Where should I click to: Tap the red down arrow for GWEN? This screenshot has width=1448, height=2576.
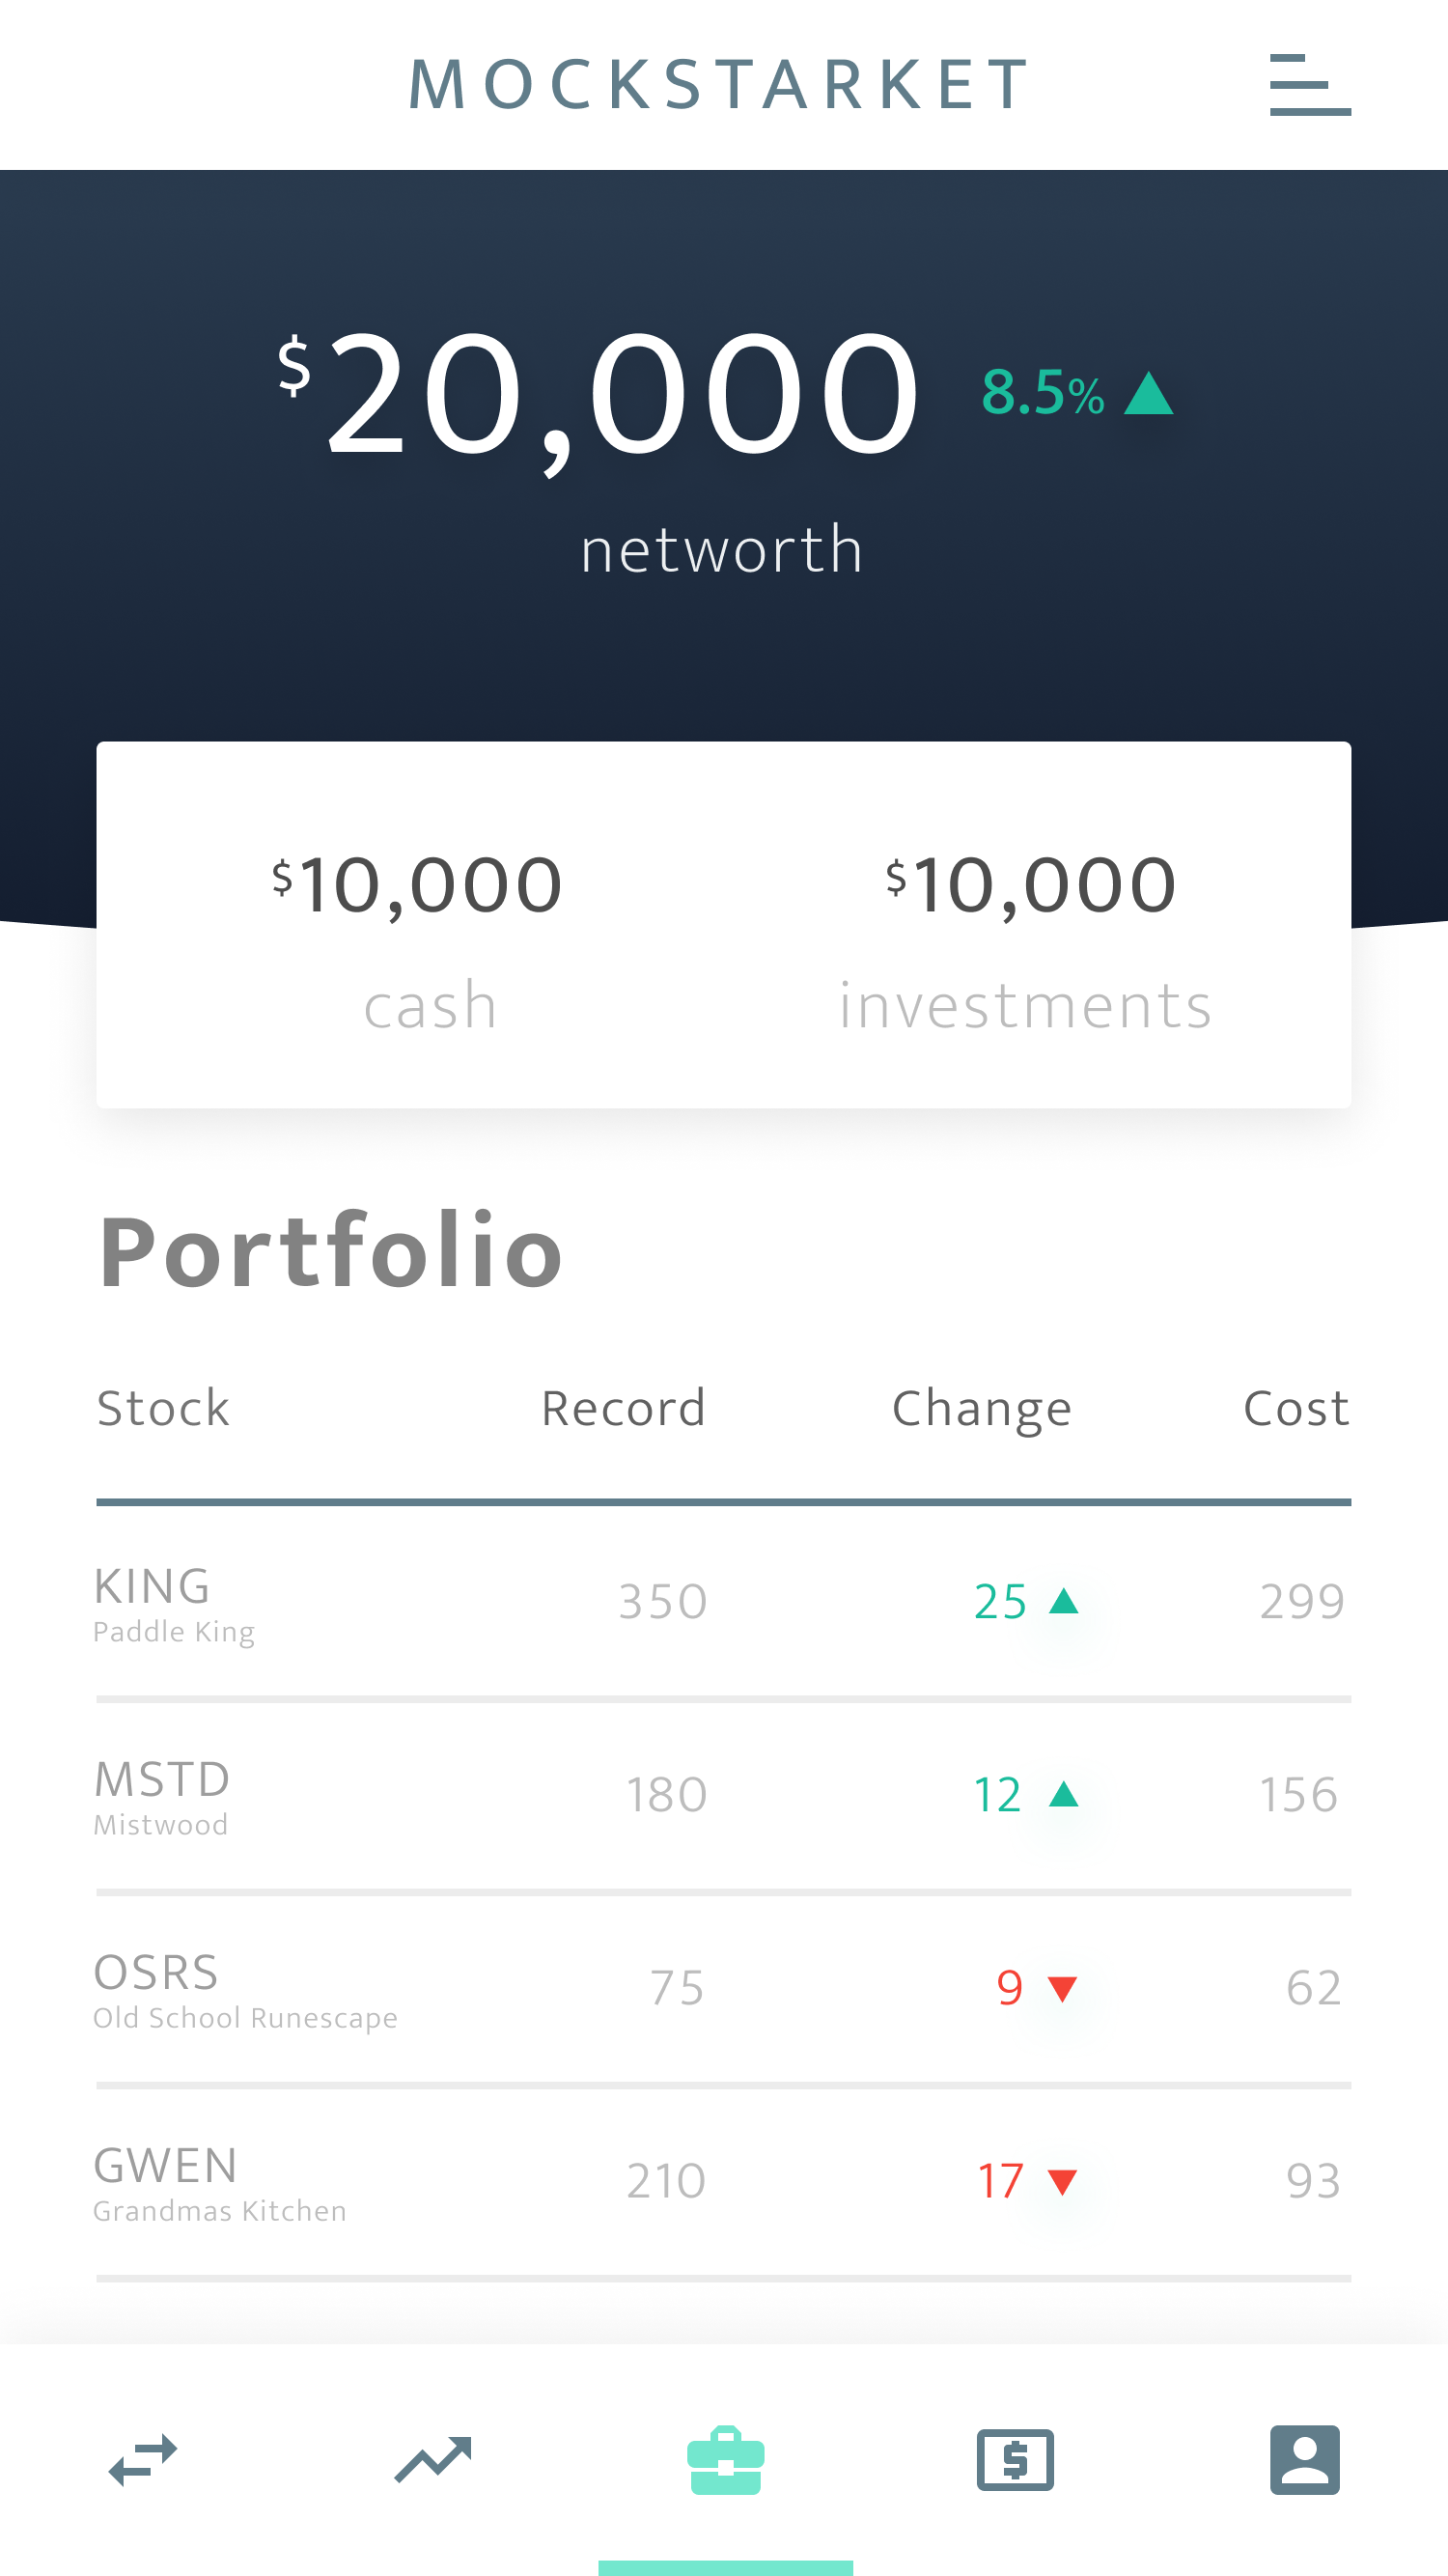pos(1062,2181)
